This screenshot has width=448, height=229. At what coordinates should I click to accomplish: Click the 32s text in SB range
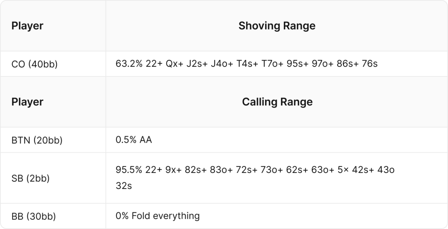click(124, 186)
